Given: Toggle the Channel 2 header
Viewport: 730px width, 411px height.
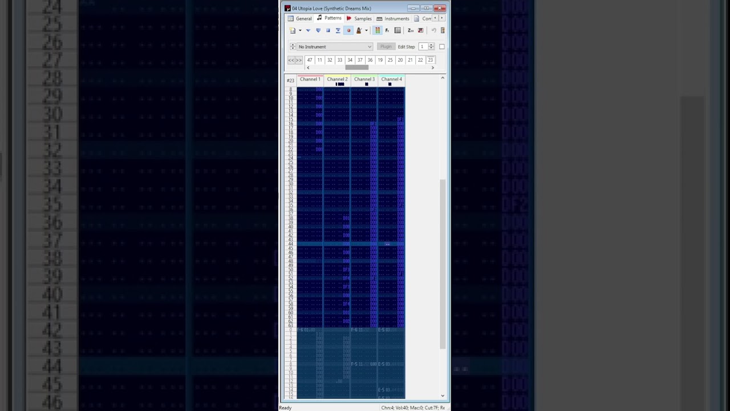Looking at the screenshot, I should pyautogui.click(x=337, y=79).
